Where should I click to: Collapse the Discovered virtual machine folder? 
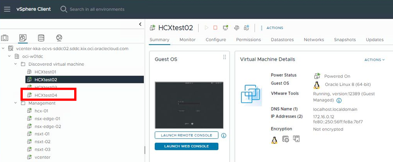(16, 64)
